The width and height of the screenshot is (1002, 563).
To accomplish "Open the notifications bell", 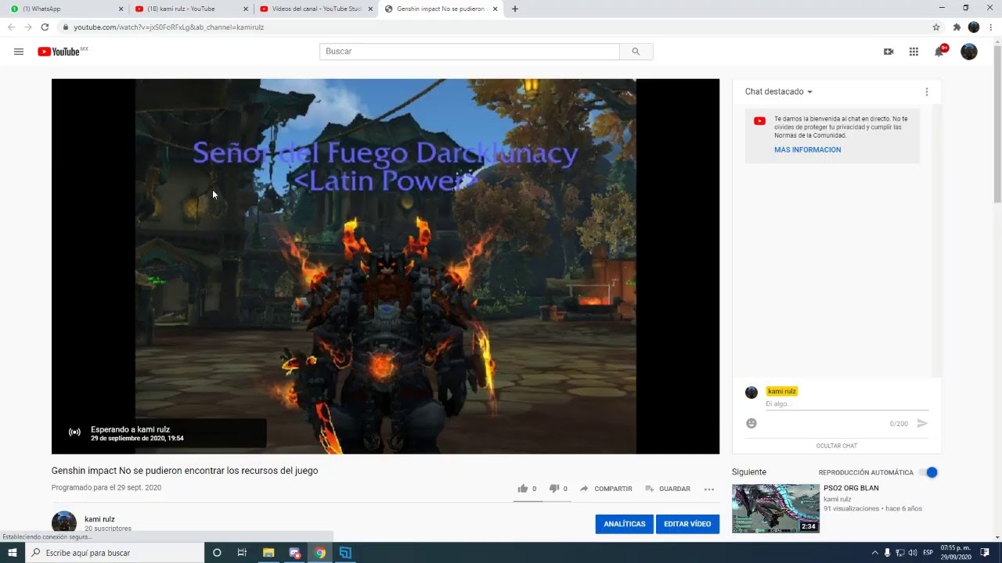I will pyautogui.click(x=939, y=52).
